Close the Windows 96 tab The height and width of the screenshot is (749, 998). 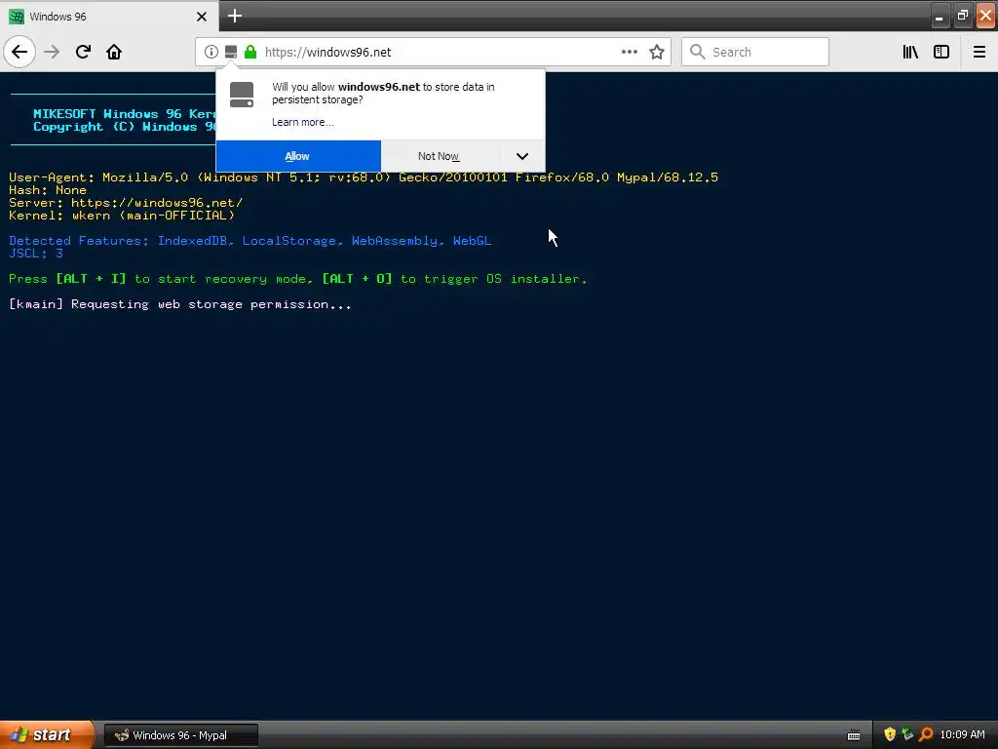[x=202, y=17]
